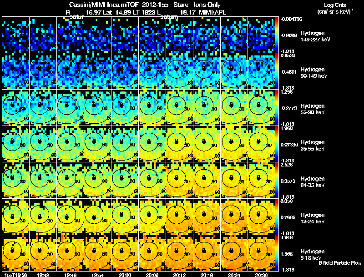The width and height of the screenshot is (364, 277).
Task: Click the 20:06 time label
Action: click(x=152, y=275)
